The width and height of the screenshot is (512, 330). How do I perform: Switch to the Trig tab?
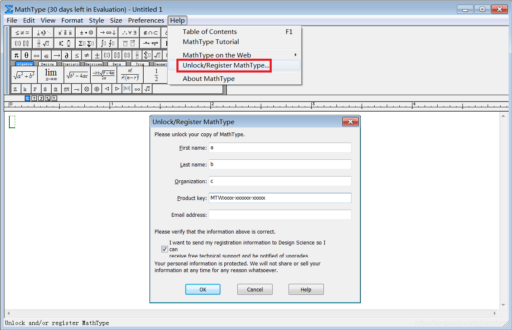140,64
